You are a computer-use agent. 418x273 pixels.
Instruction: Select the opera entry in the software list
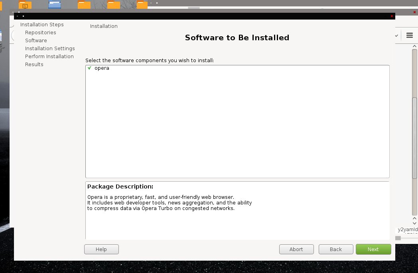(x=102, y=68)
